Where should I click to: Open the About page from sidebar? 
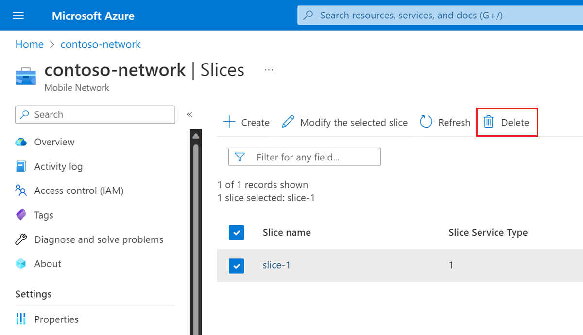(20, 264)
